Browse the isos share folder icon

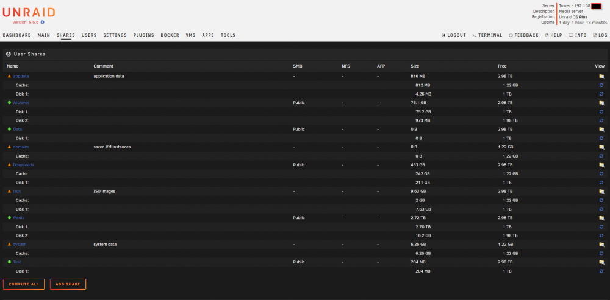click(601, 191)
